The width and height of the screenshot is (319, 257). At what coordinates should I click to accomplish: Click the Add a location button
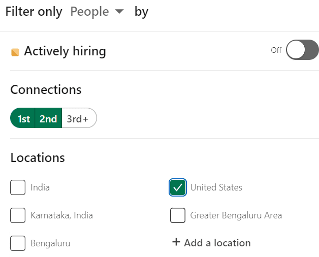[211, 243]
